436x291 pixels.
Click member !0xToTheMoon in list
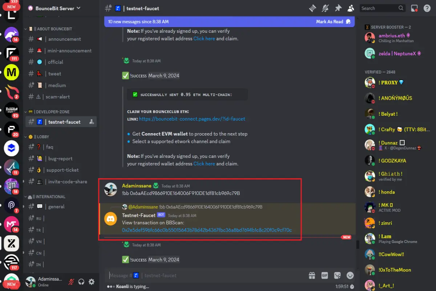[x=398, y=270]
